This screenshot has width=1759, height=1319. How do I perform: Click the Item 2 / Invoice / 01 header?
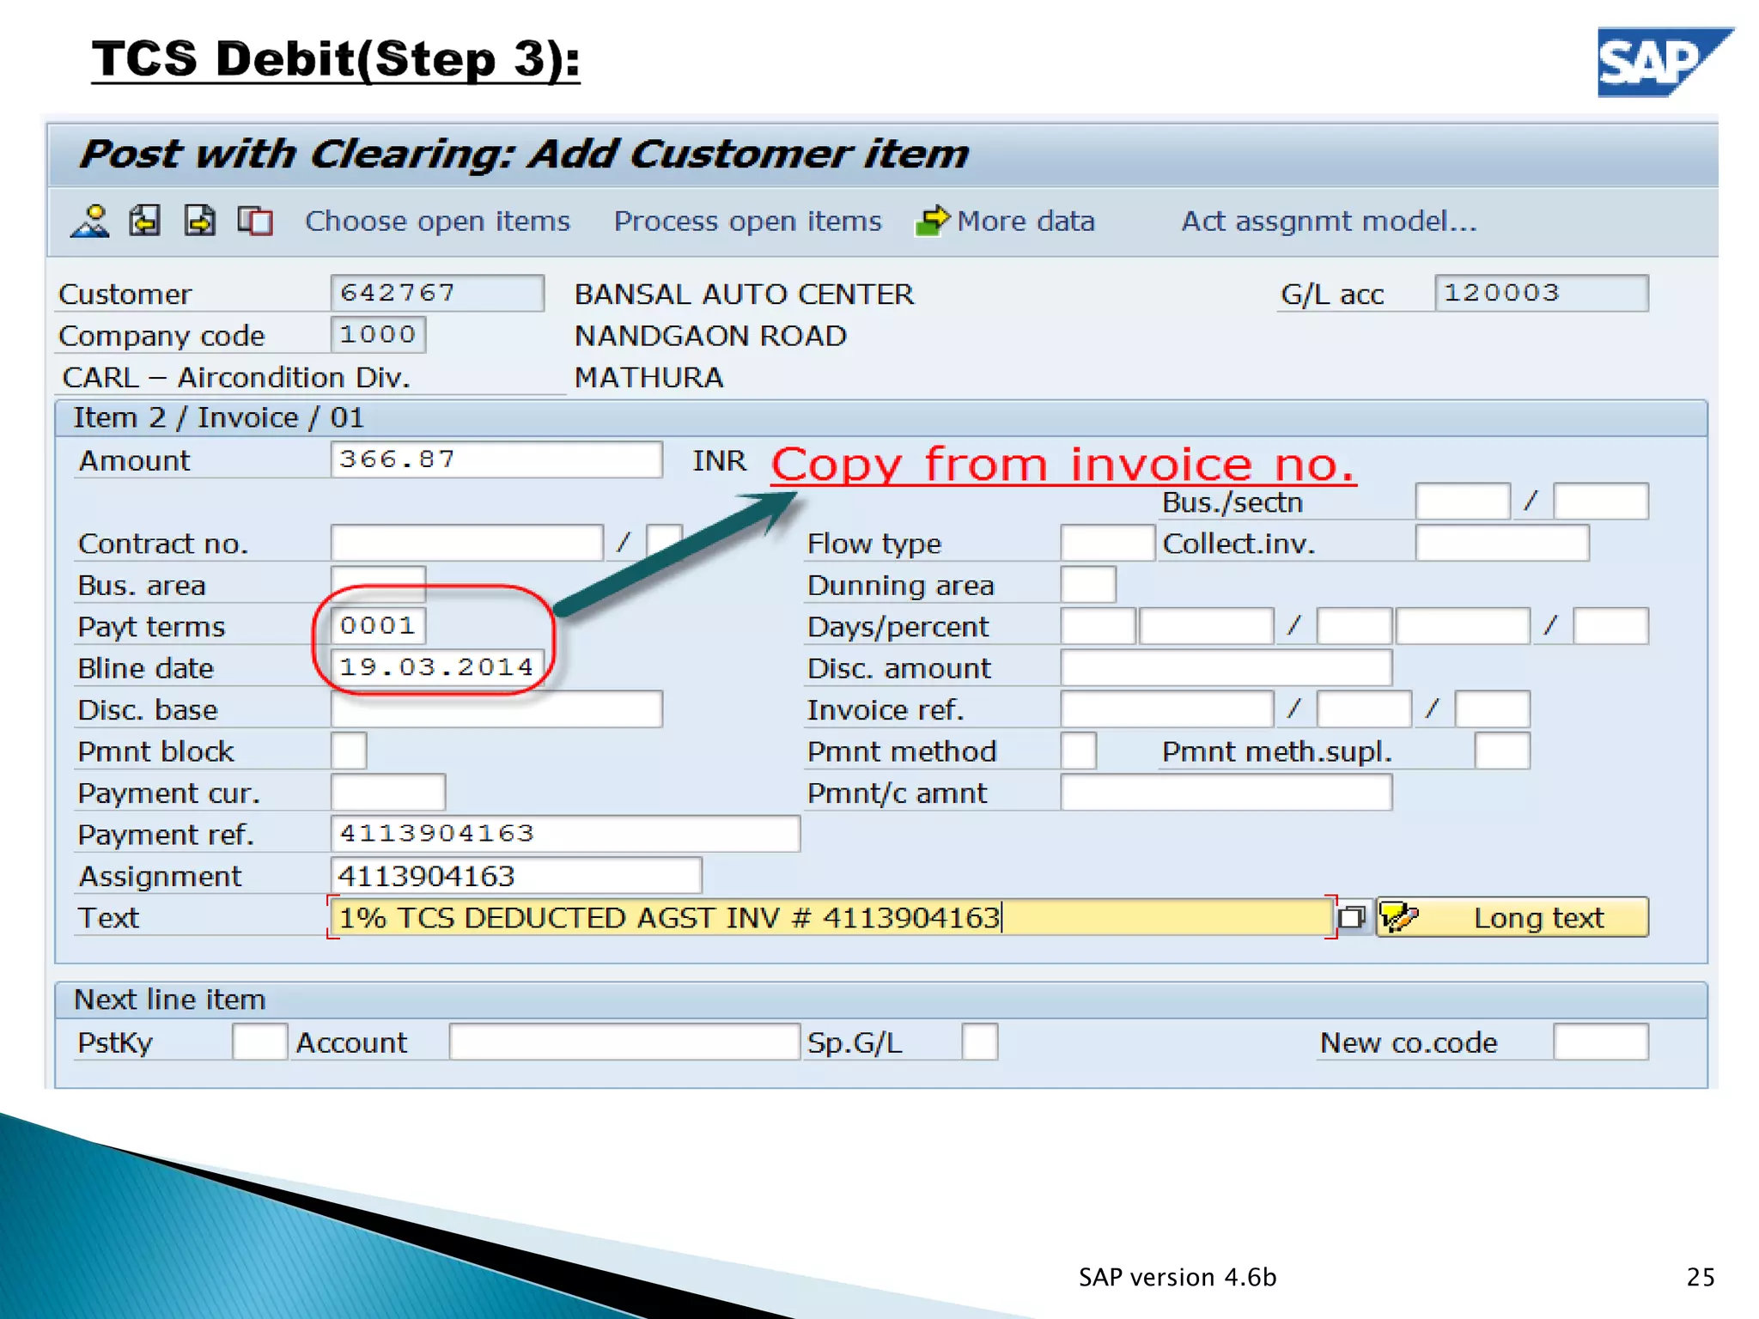pos(219,417)
